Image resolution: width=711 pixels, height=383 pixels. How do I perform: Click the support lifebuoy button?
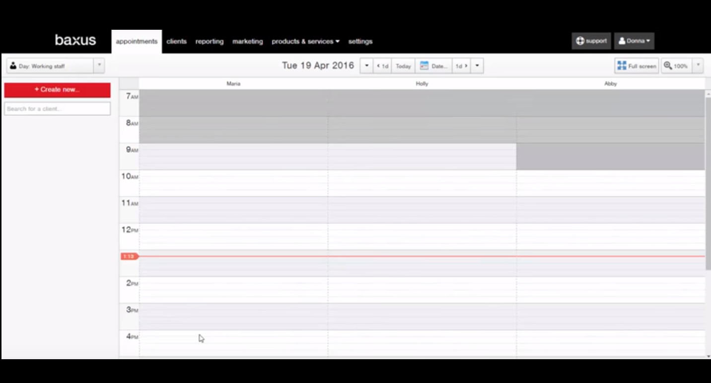click(591, 41)
